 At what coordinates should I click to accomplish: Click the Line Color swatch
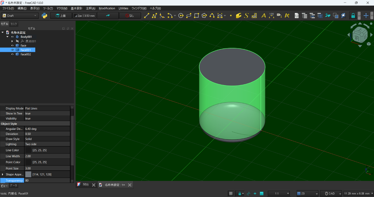(x=28, y=150)
